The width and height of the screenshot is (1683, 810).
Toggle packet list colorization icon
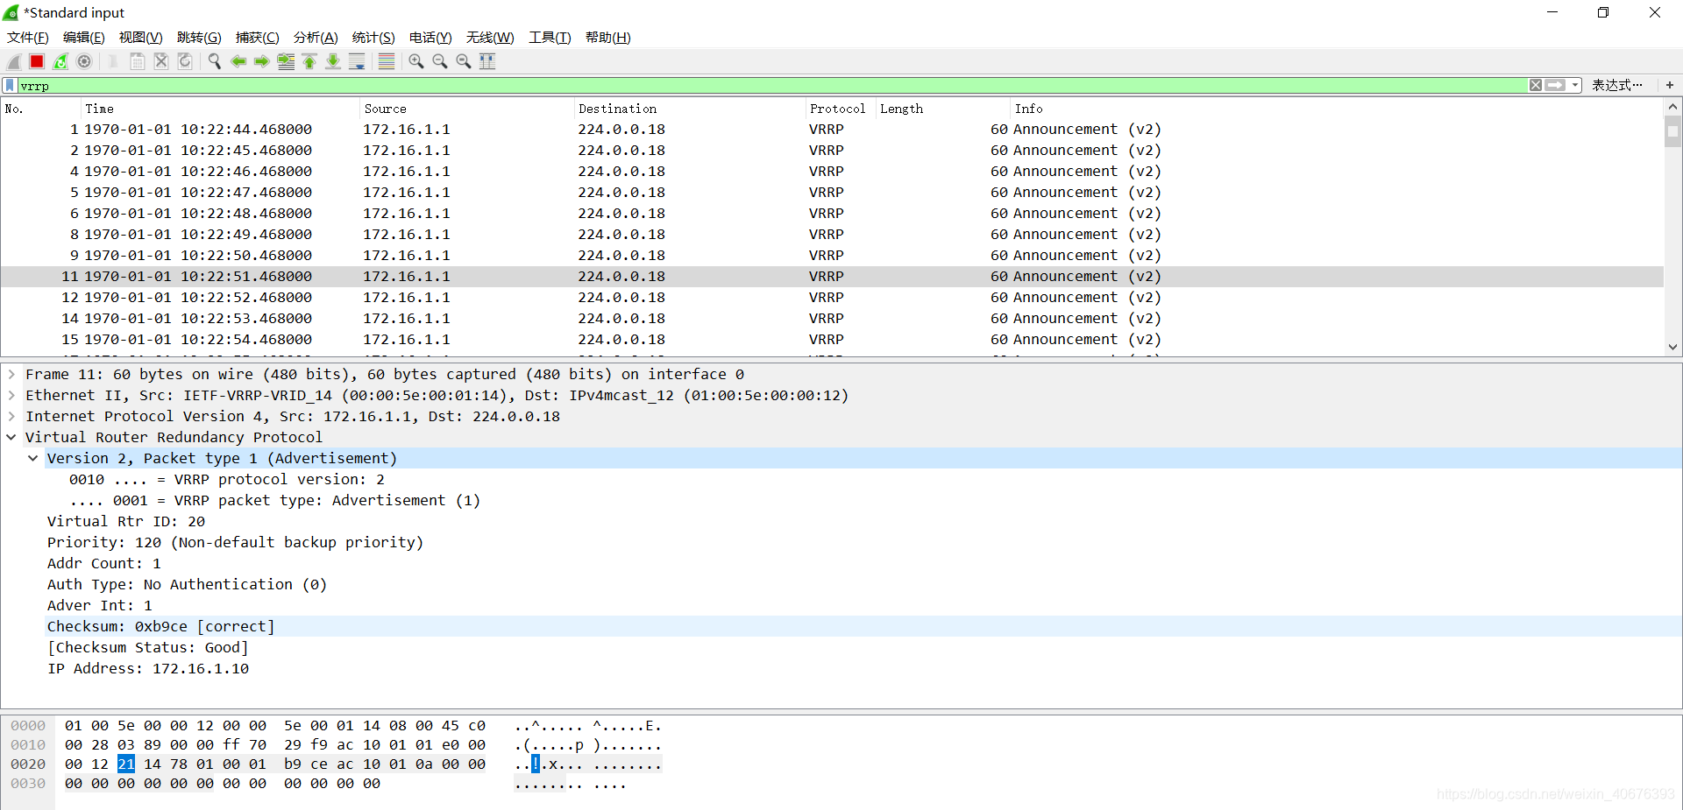pyautogui.click(x=386, y=61)
